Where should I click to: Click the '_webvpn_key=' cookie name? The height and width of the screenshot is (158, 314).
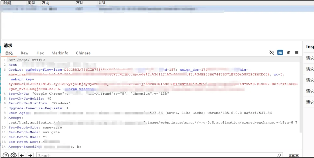[22, 79]
